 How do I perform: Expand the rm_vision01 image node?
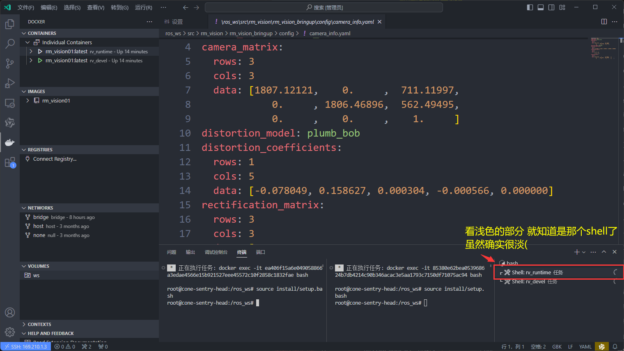[x=28, y=100]
